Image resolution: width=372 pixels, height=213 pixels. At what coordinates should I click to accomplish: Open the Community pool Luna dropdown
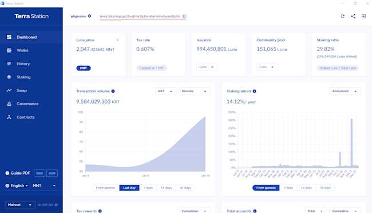pos(267,67)
